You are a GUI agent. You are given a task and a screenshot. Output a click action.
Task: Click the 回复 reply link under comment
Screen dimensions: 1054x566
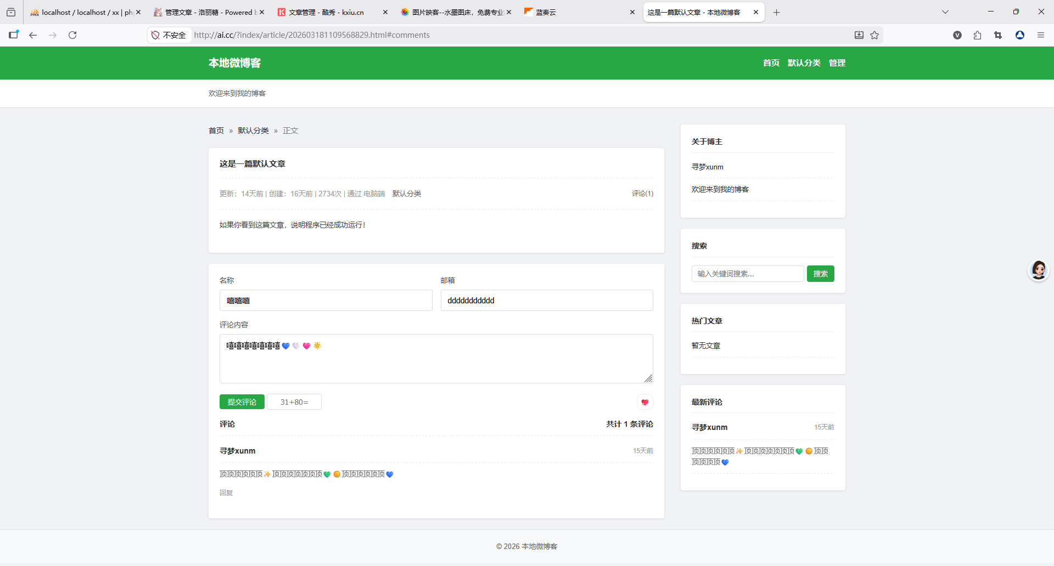[226, 493]
